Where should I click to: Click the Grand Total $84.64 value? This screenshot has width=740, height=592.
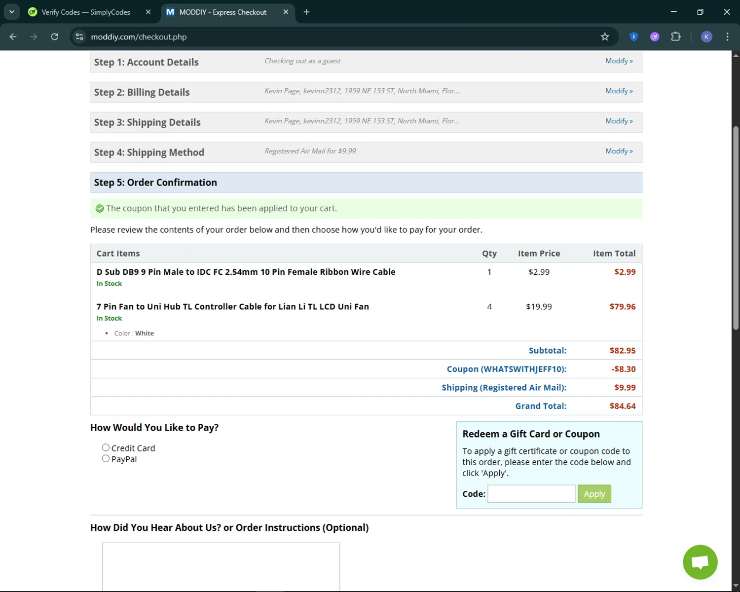623,406
